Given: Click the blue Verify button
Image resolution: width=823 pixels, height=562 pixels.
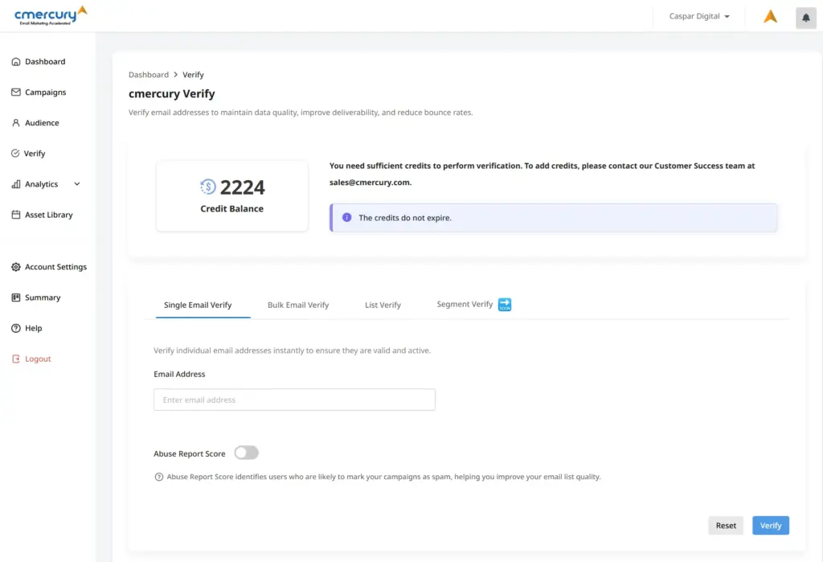Looking at the screenshot, I should pos(771,525).
